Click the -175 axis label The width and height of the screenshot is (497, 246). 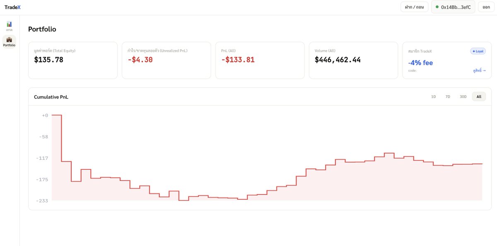point(43,179)
